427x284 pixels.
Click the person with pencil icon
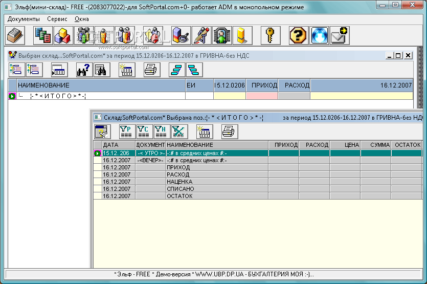pos(201,35)
